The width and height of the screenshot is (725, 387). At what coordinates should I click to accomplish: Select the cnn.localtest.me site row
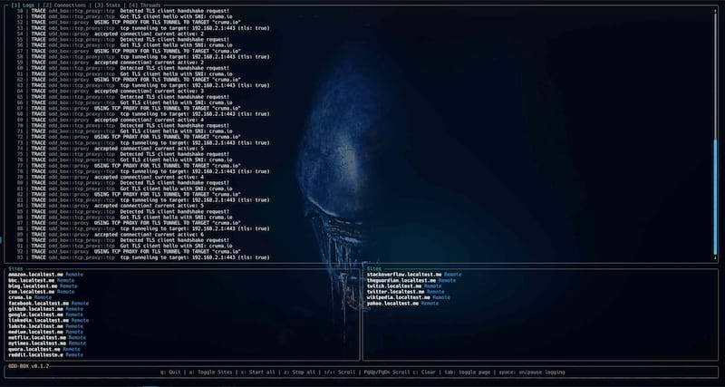41,292
